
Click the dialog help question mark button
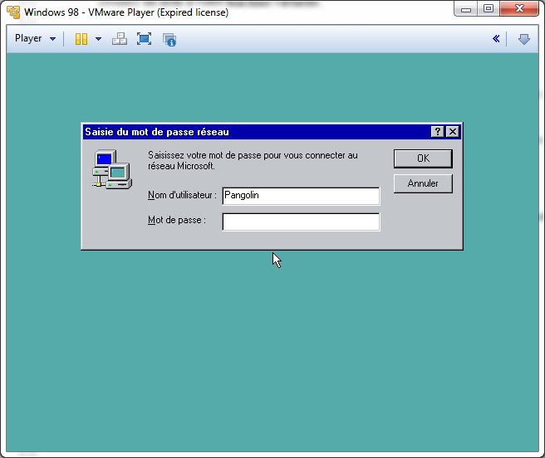click(x=437, y=132)
